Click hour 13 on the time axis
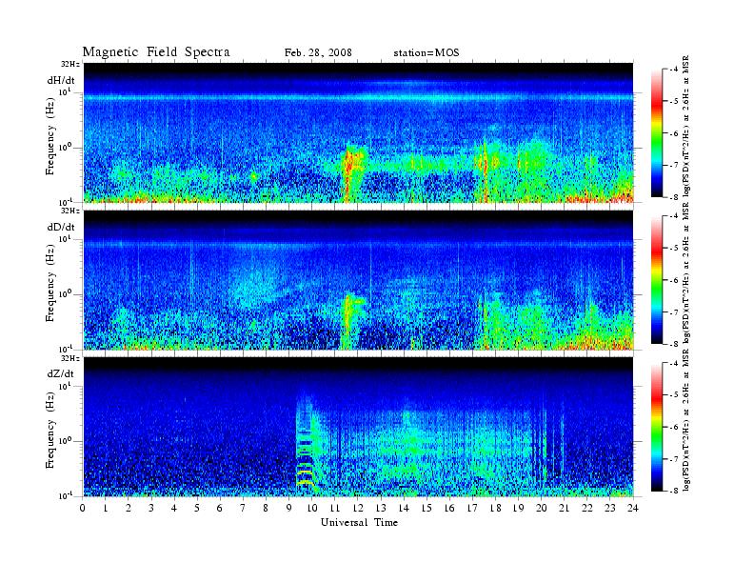 click(381, 508)
